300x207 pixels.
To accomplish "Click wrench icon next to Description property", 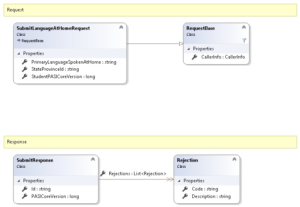I will click(185, 196).
